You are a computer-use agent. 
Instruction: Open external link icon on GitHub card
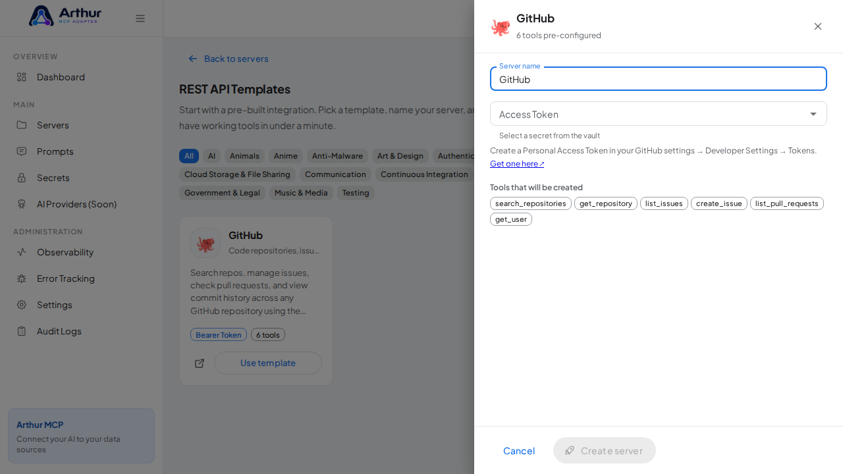click(x=200, y=363)
